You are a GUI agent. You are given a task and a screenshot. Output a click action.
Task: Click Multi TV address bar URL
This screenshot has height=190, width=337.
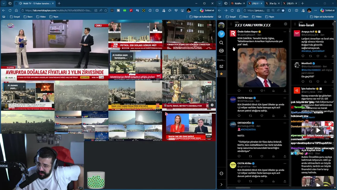coord(58,10)
